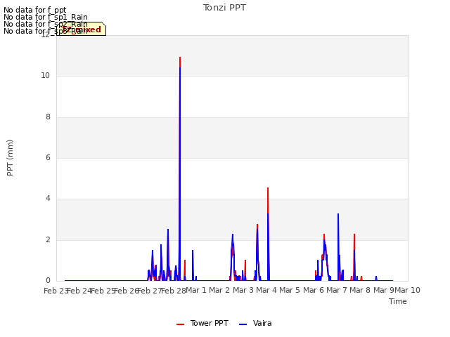The width and height of the screenshot is (450, 337).
Task: Click the PPT (mm) y-axis label
Action: [x=10, y=158]
